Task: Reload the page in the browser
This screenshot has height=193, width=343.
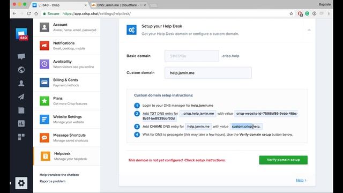Action: click(29, 13)
